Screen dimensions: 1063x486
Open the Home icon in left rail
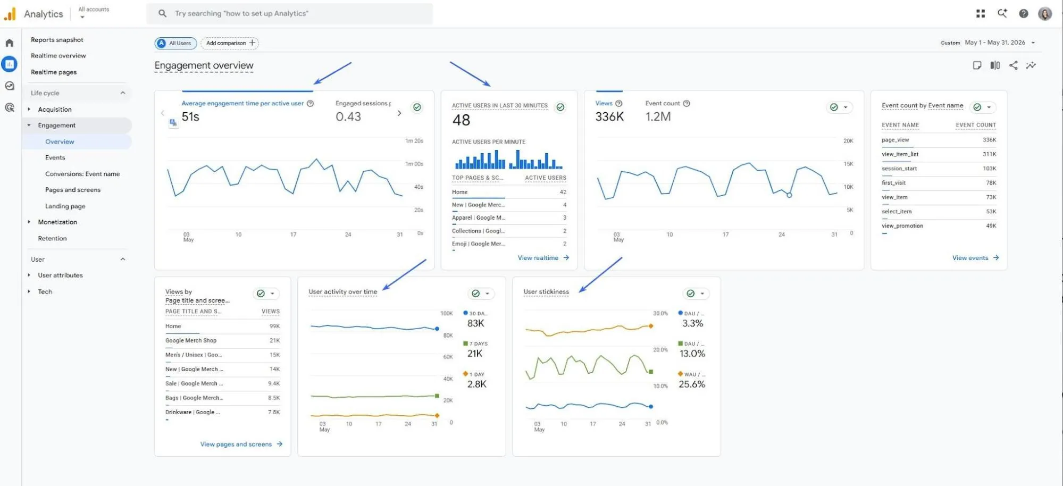pos(10,43)
